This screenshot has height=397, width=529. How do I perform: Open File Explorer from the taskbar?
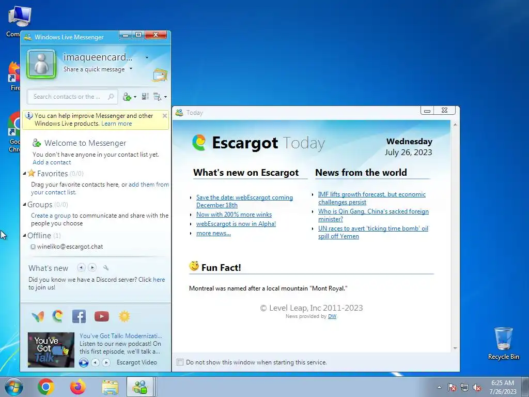tap(110, 387)
